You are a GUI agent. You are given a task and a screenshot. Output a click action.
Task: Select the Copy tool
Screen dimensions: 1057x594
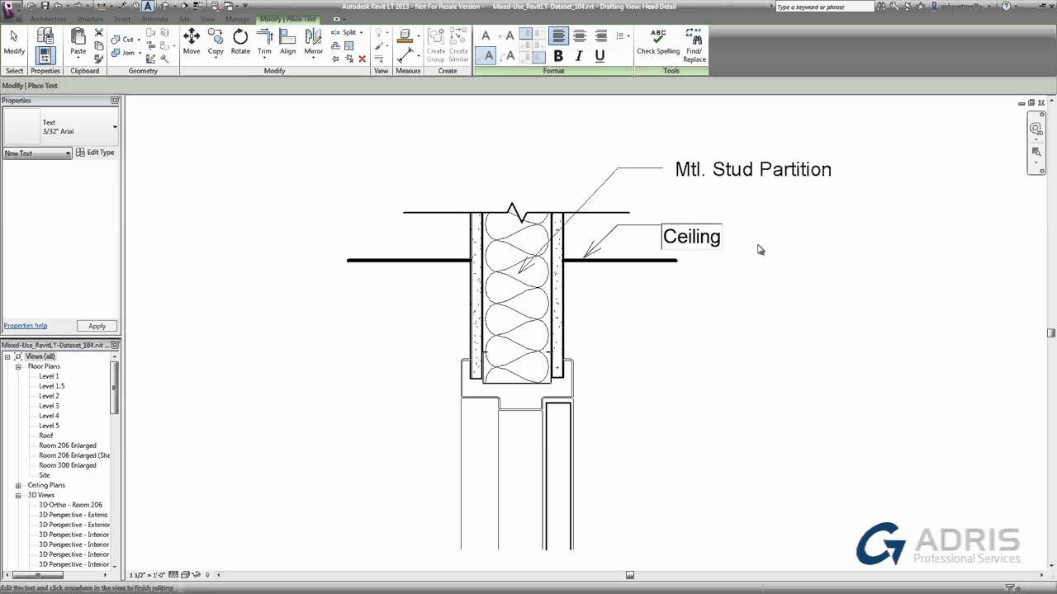coord(216,42)
